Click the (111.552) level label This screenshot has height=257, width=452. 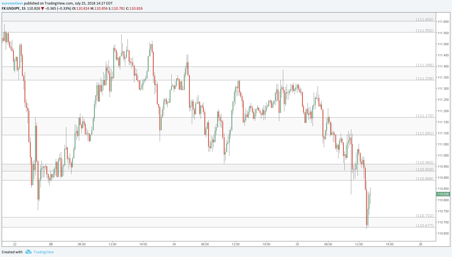425,30
